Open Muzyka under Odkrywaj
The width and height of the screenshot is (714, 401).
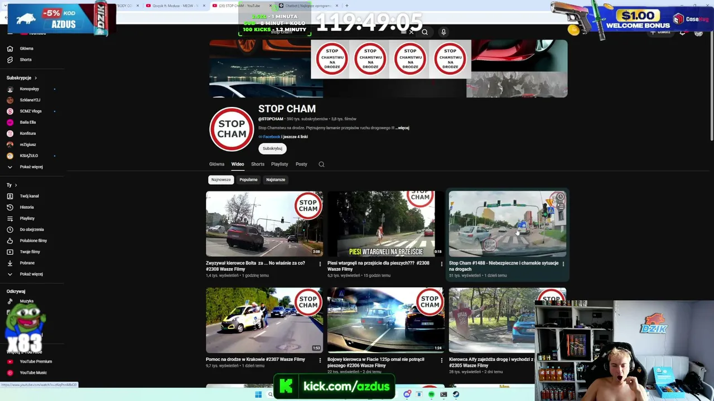(x=26, y=301)
